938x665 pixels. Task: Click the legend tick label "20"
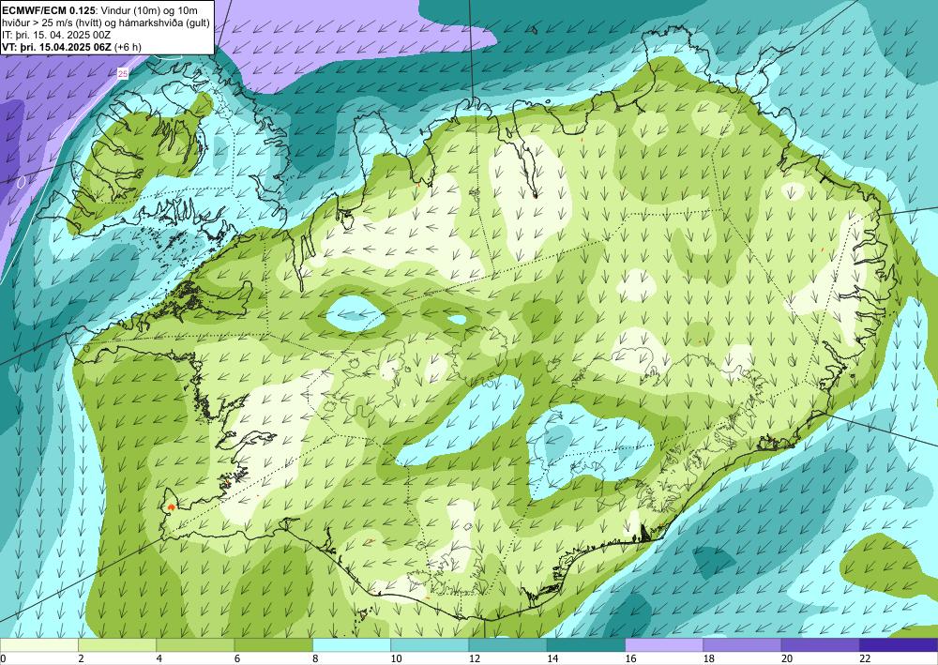point(787,659)
